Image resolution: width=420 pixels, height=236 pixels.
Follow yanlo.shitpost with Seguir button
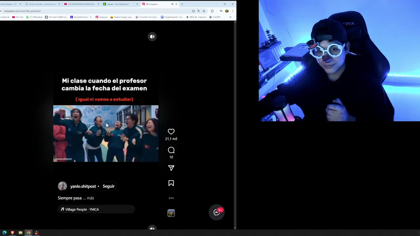pos(109,186)
